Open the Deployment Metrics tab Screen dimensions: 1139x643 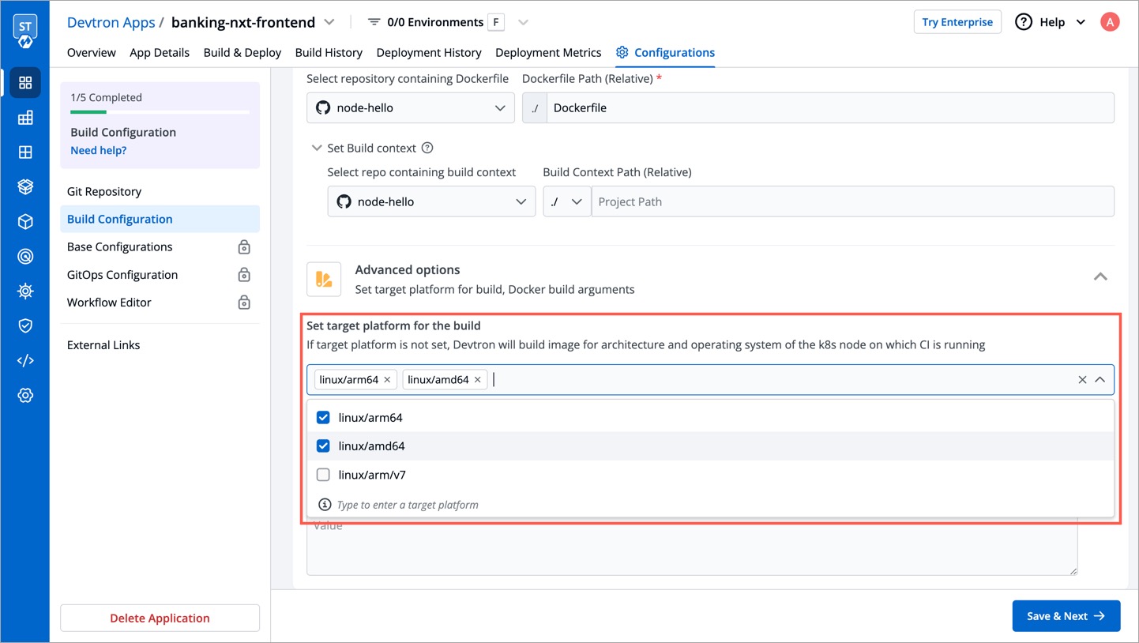pyautogui.click(x=548, y=52)
